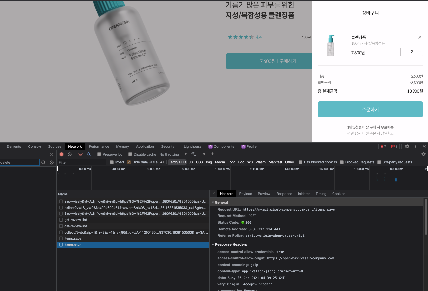Open Network panel settings gear
The width and height of the screenshot is (428, 291).
tap(423, 154)
